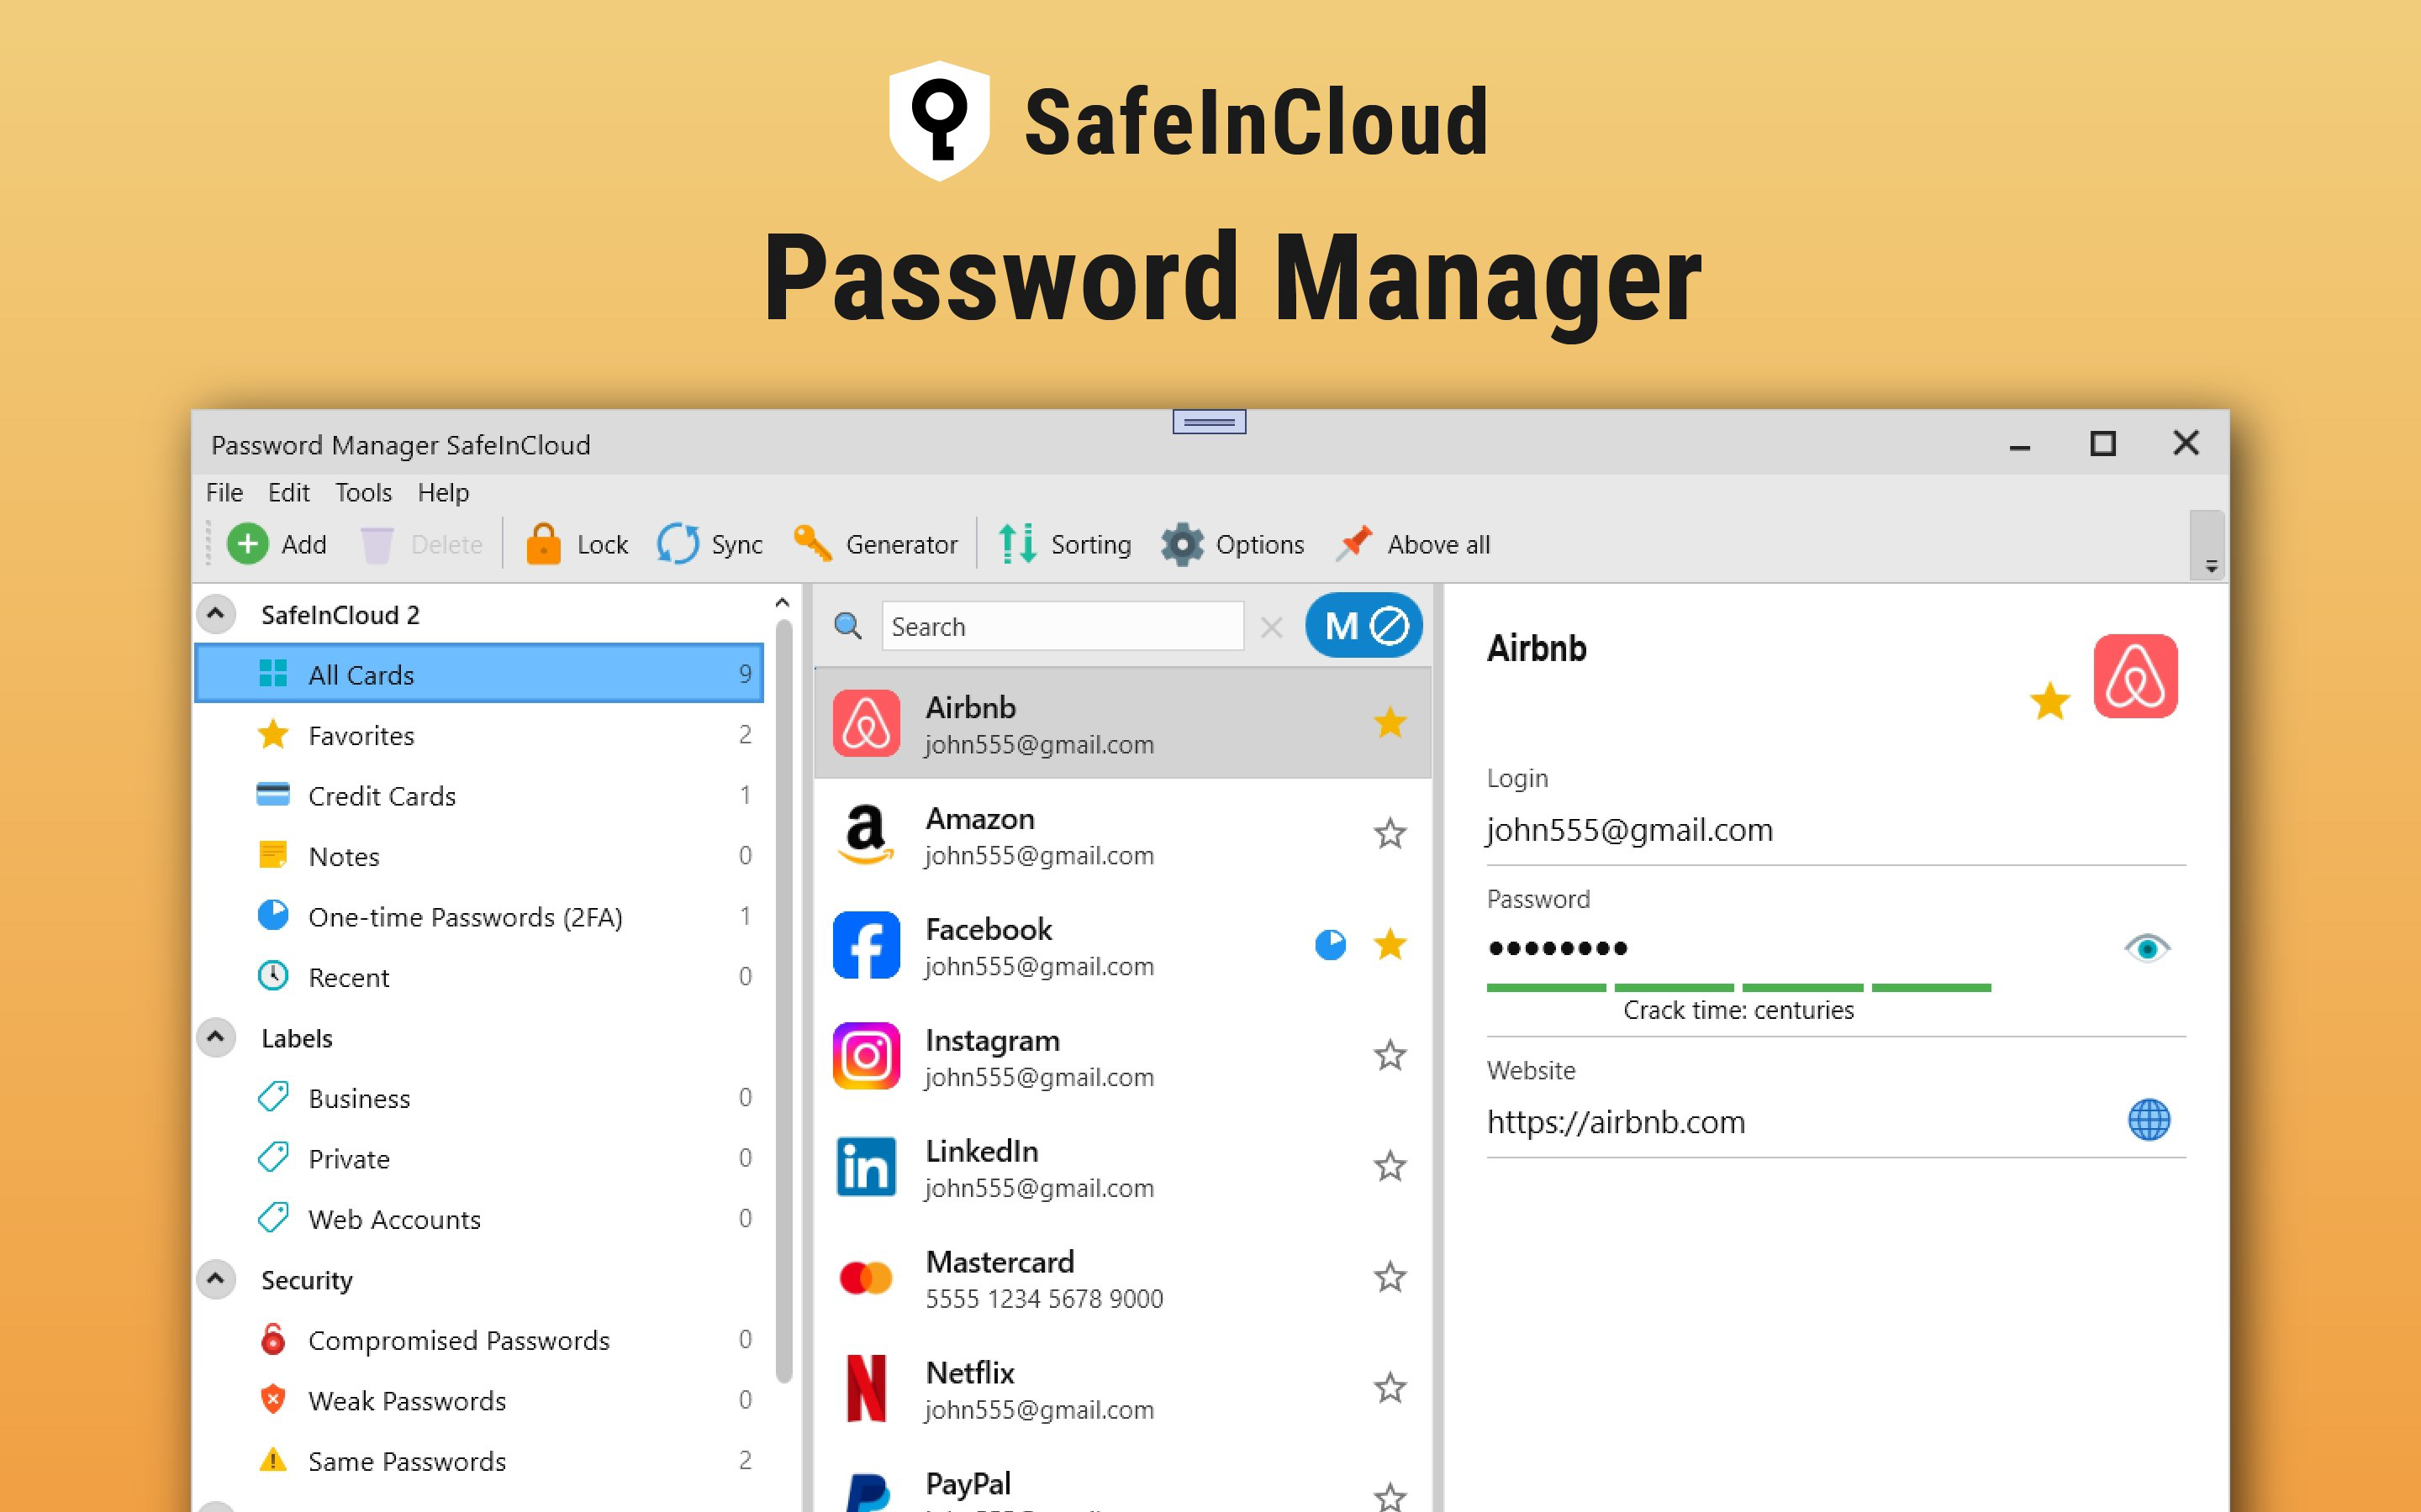
Task: Collapse the Labels section
Action: (215, 1037)
